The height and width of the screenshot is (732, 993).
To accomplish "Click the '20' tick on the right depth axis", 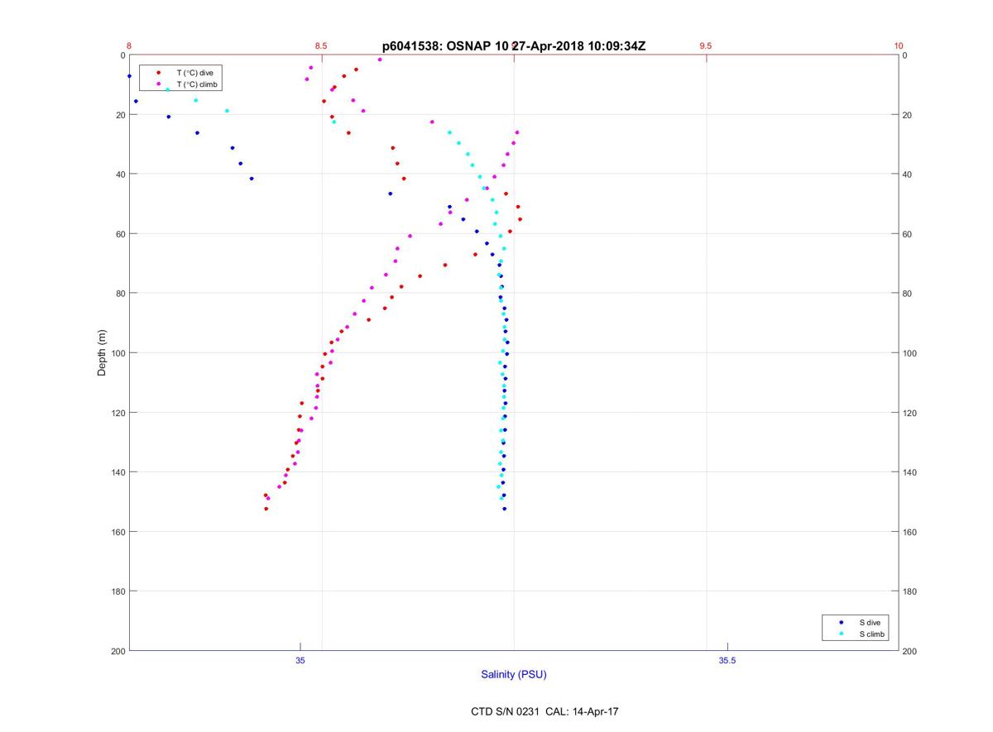I will click(908, 115).
